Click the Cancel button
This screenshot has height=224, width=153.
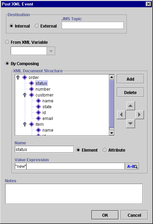134,215
